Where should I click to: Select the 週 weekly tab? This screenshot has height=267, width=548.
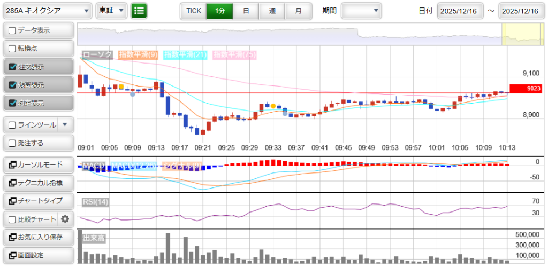coord(272,11)
